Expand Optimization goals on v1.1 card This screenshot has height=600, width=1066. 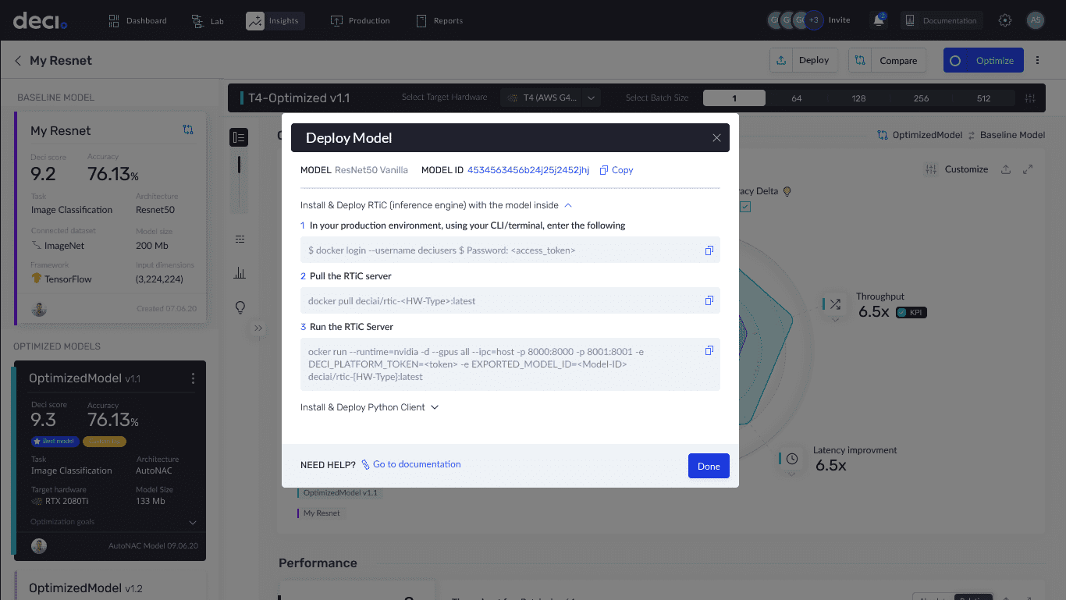(193, 522)
